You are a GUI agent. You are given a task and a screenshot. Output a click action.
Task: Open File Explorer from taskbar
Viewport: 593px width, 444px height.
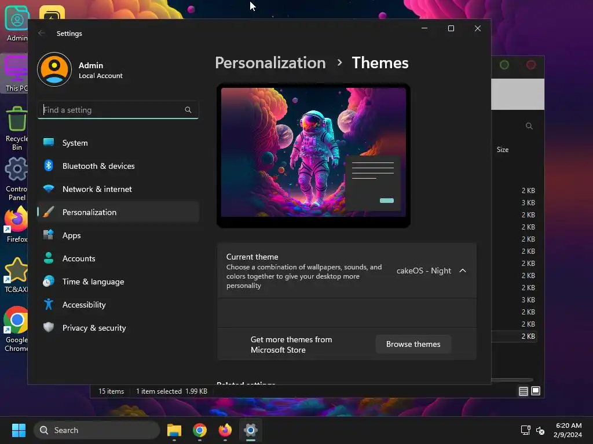[174, 430]
